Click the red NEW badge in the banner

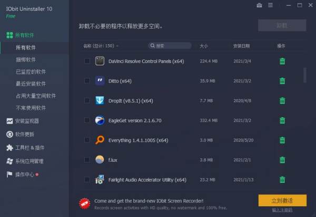84,203
